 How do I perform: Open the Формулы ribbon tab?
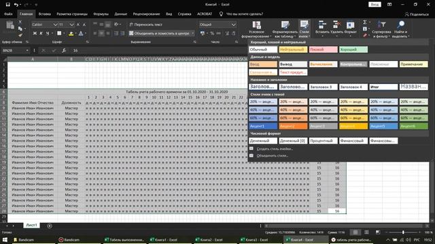(x=101, y=14)
